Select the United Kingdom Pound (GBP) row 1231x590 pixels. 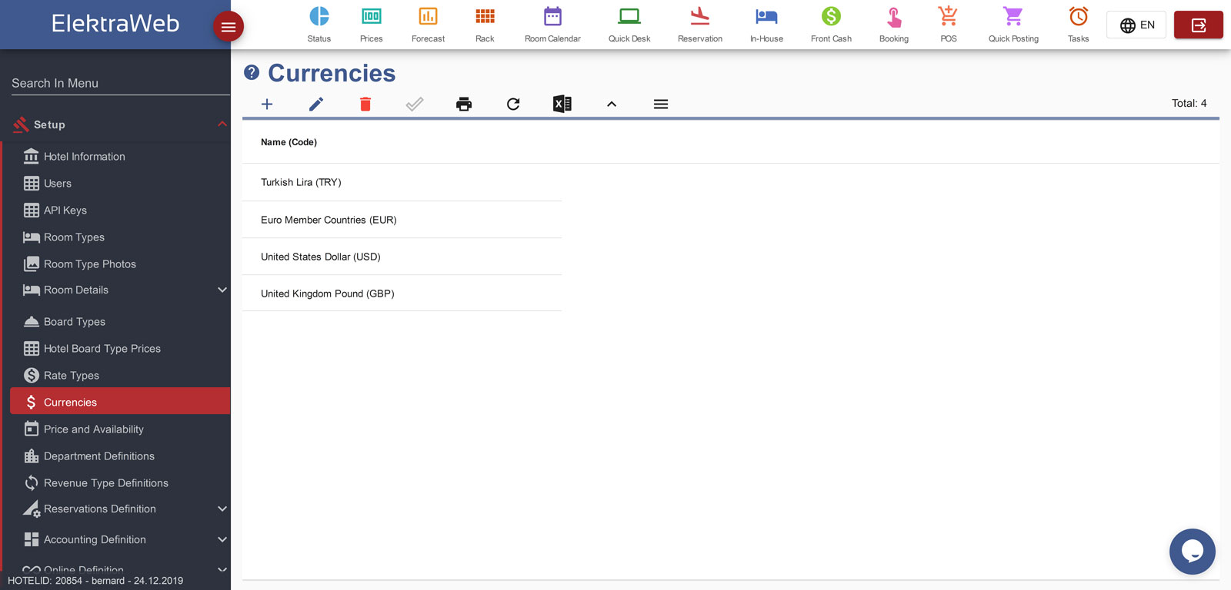[x=402, y=293]
